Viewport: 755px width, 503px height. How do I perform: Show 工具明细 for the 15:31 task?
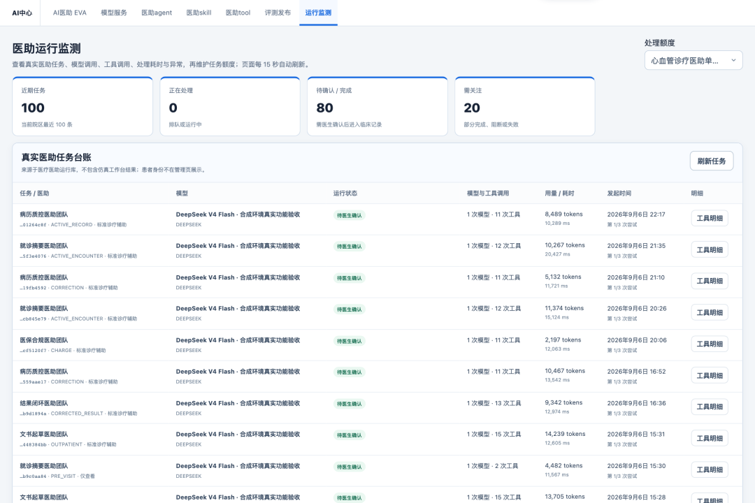[x=710, y=439]
